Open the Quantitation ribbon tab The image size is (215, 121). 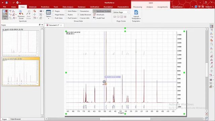177,7
